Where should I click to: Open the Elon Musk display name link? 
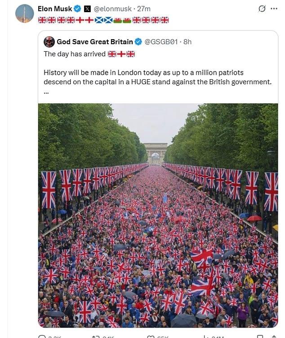click(x=55, y=9)
